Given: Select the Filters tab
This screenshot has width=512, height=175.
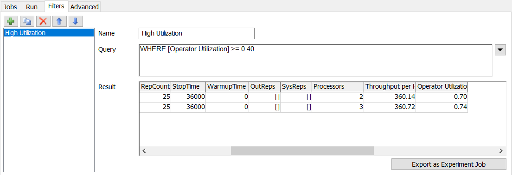Looking at the screenshot, I should [56, 6].
